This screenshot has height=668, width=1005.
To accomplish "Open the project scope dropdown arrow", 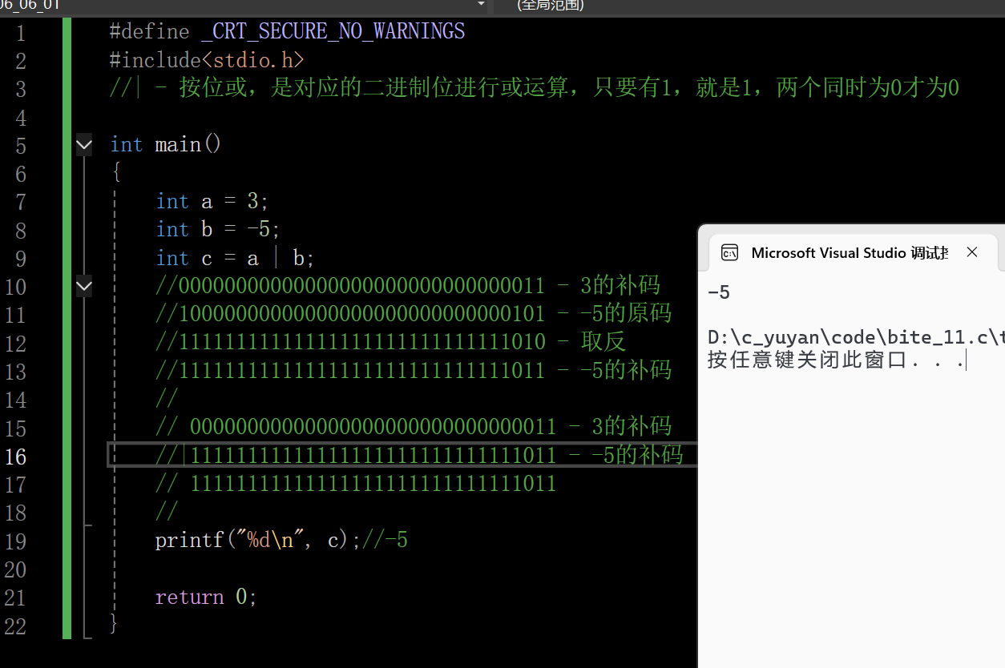I will pos(481,4).
